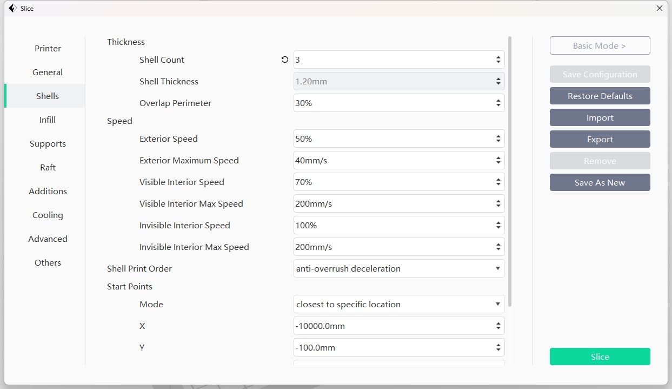Open the Shell Print Order dropdown

(398, 269)
